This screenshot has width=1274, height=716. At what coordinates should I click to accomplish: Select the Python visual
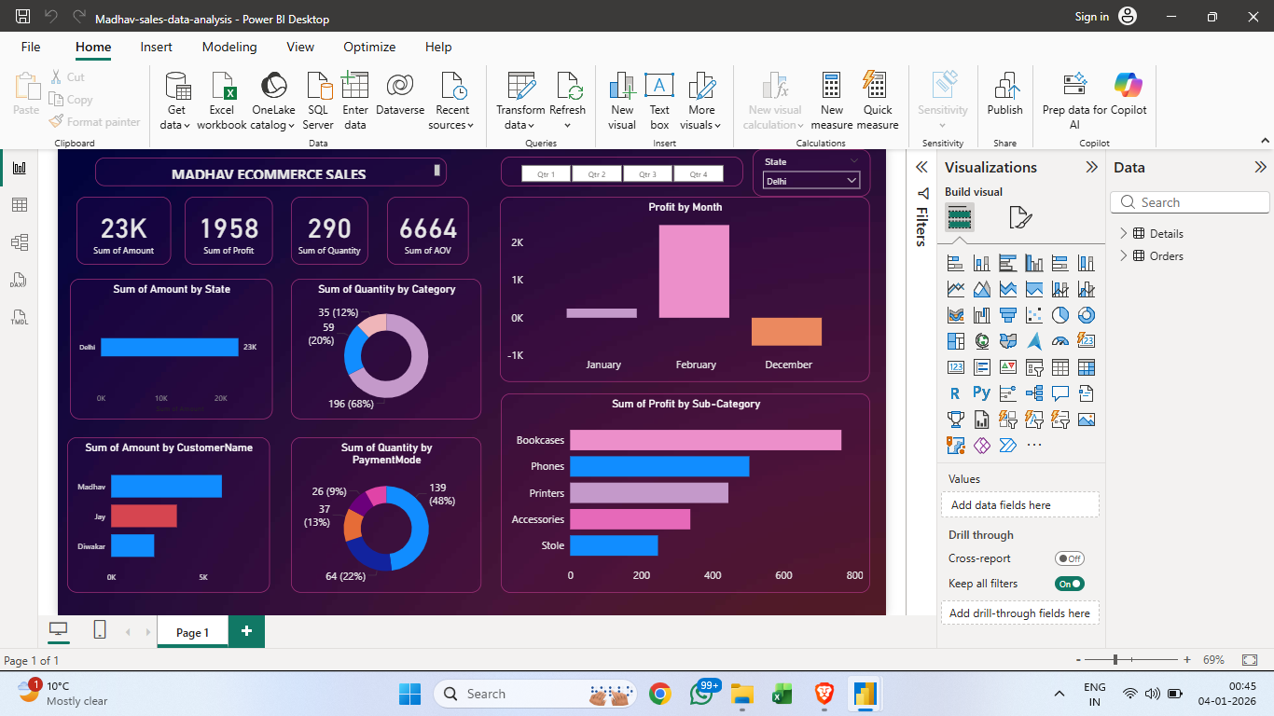point(981,393)
